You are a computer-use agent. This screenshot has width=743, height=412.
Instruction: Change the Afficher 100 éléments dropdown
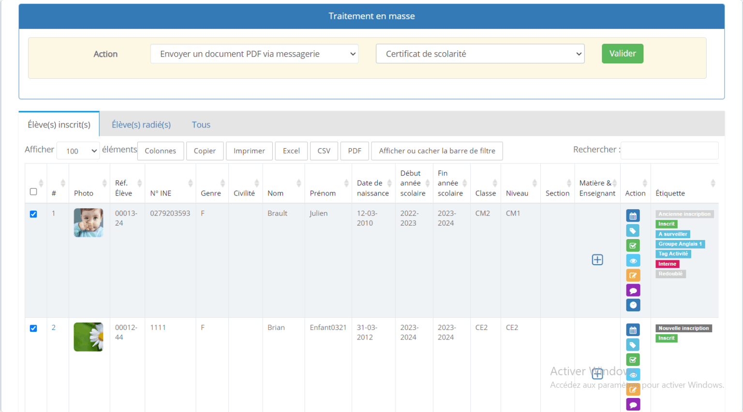point(78,151)
